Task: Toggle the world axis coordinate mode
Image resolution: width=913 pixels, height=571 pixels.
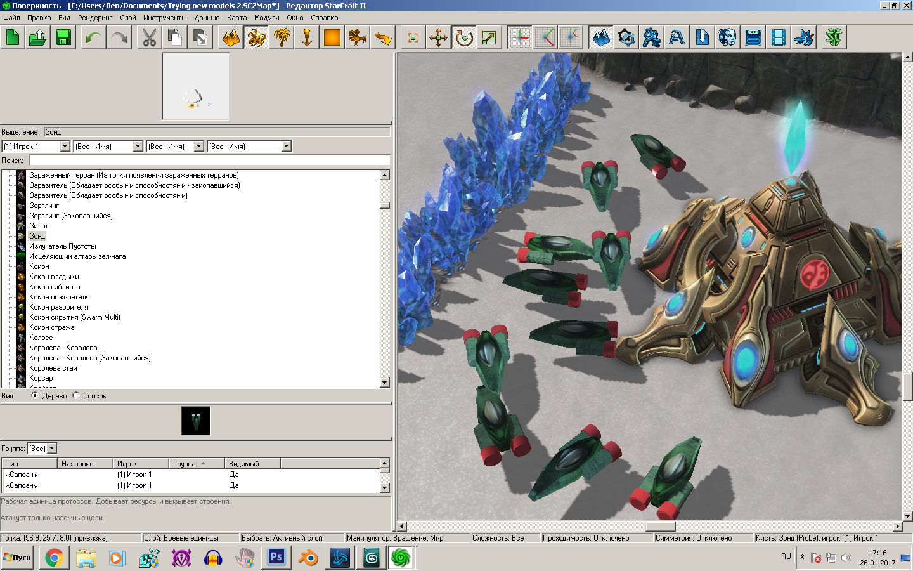Action: pos(520,37)
